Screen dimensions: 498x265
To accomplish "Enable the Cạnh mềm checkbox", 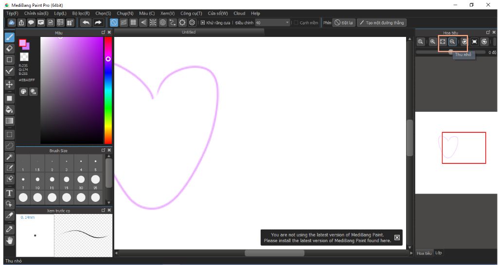I will click(x=296, y=23).
